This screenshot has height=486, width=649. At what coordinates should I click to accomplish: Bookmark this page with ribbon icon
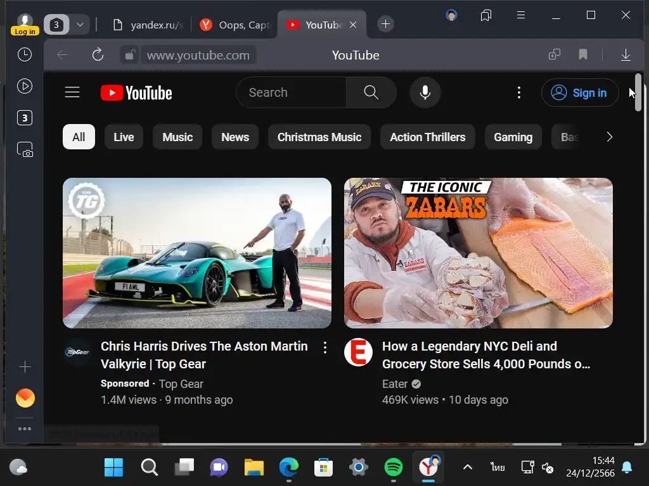(583, 54)
